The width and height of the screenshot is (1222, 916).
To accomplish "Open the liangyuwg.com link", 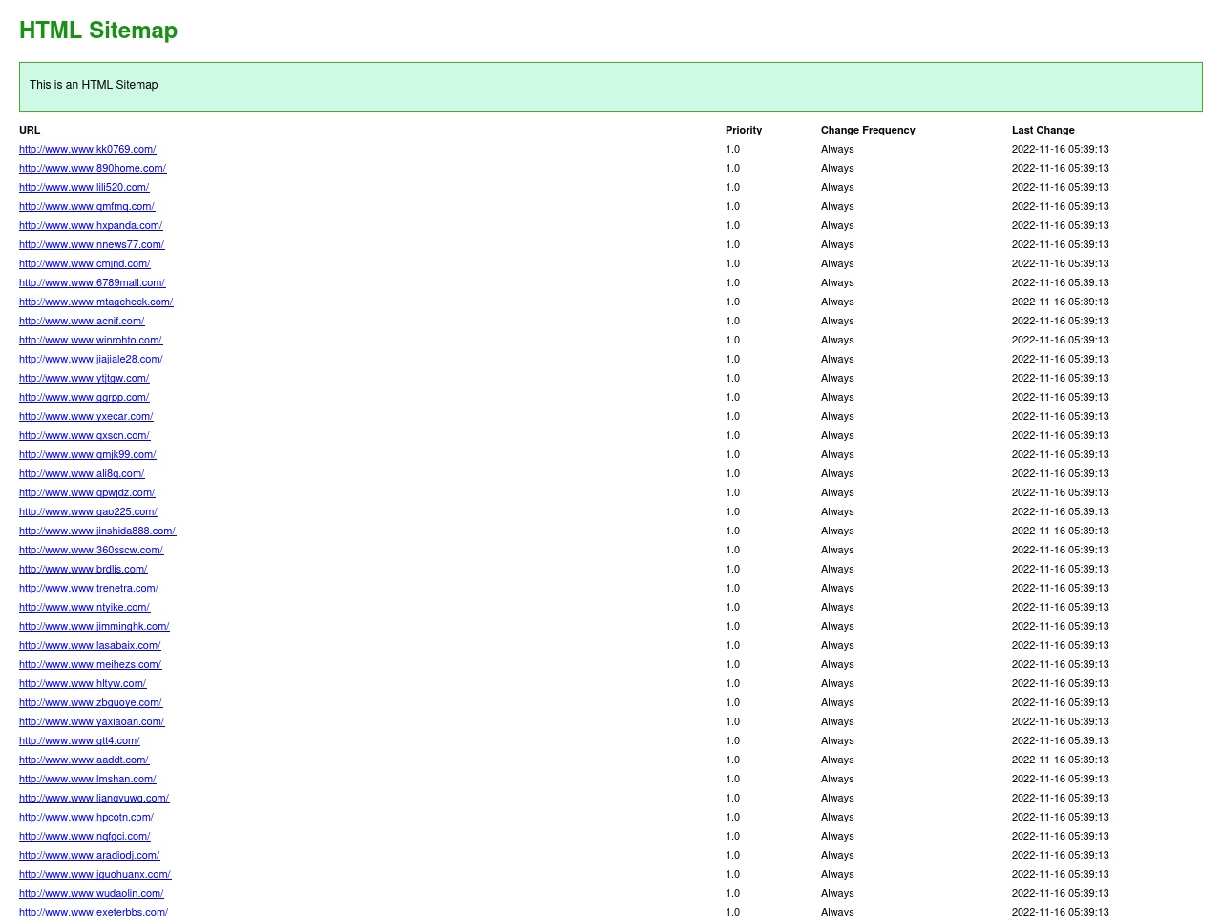I will point(95,798).
